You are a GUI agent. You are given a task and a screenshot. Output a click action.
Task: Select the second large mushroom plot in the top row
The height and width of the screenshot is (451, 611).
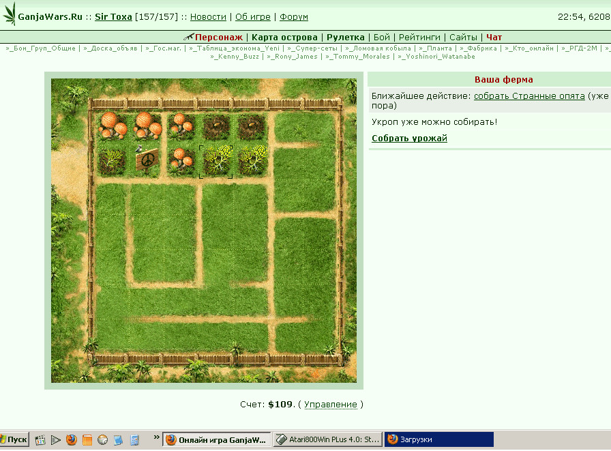tap(147, 126)
